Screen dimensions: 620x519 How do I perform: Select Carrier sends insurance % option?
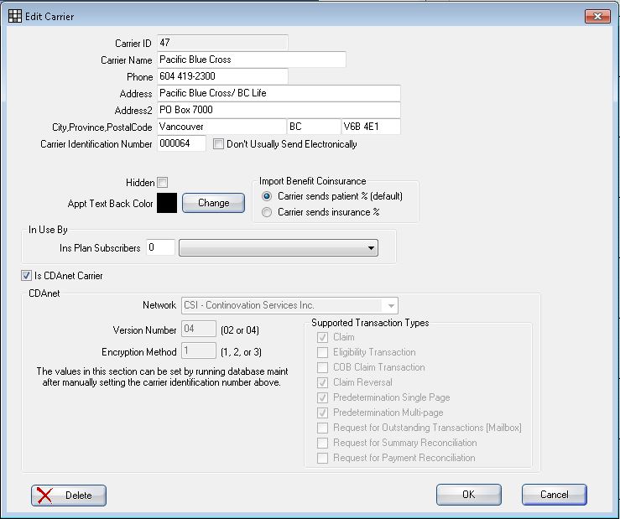point(267,212)
